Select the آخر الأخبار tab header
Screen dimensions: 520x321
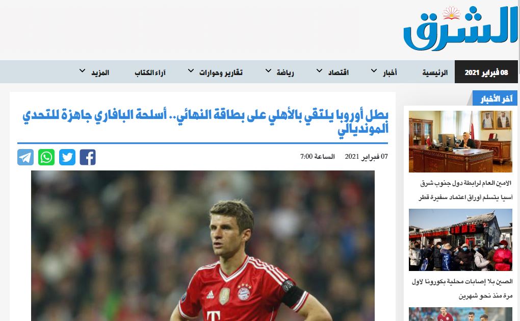click(x=495, y=99)
